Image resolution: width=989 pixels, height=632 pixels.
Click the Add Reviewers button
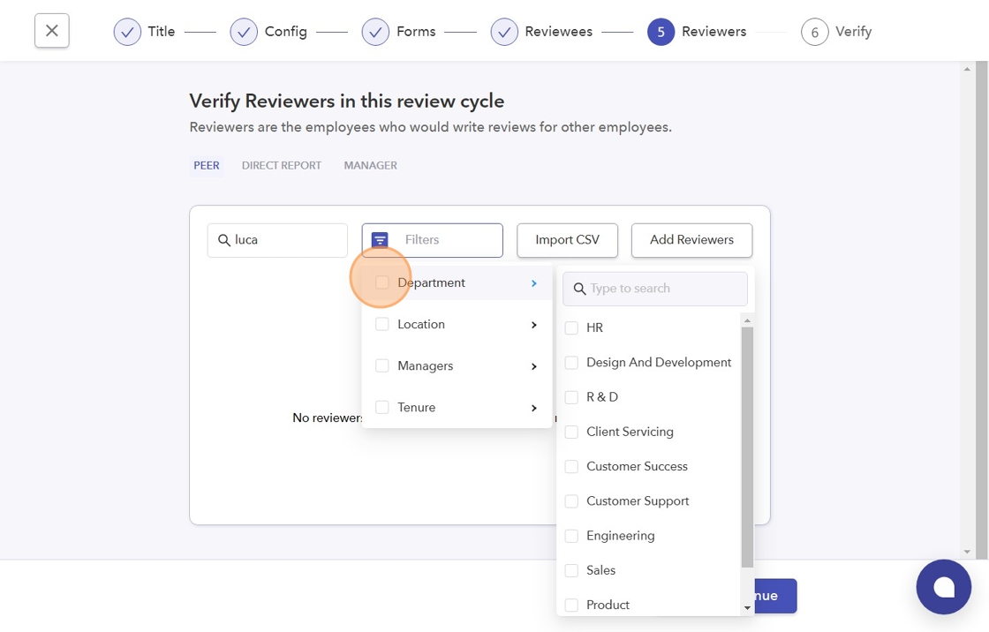pyautogui.click(x=691, y=240)
